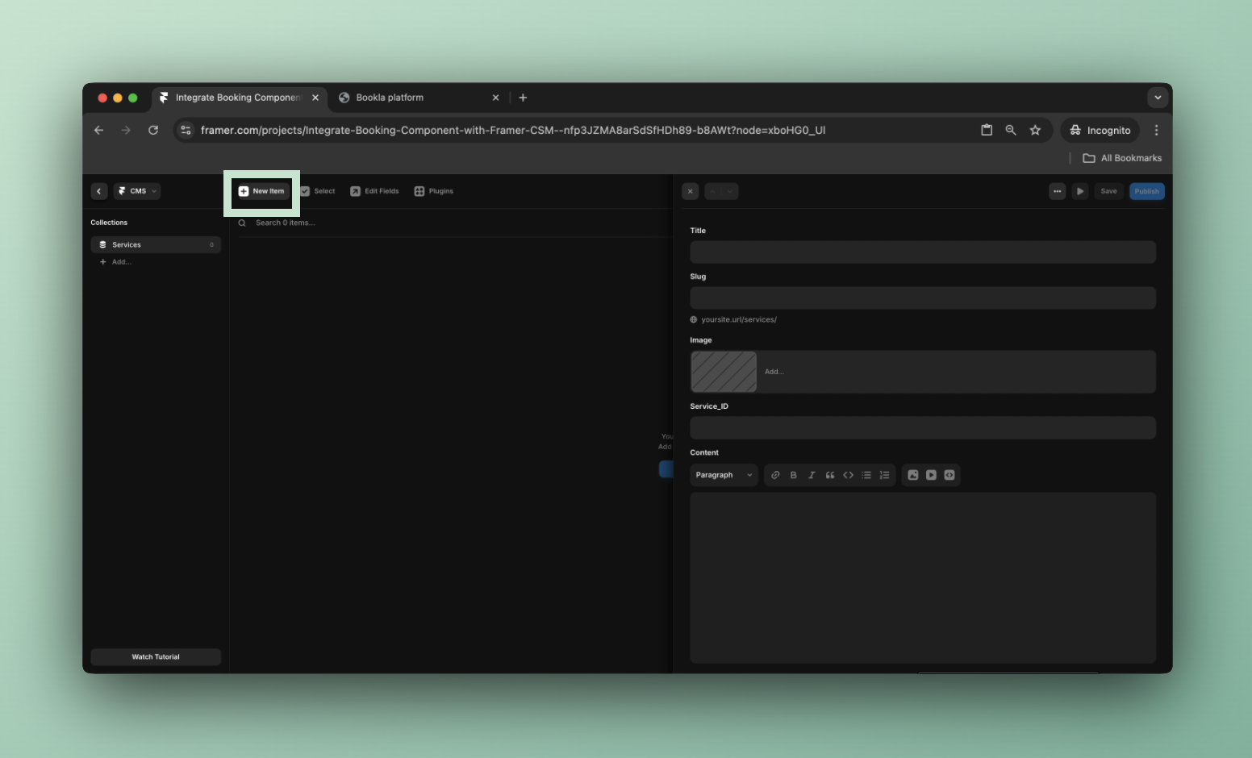Insert a numbered list
This screenshot has height=758, width=1252.
coord(885,475)
